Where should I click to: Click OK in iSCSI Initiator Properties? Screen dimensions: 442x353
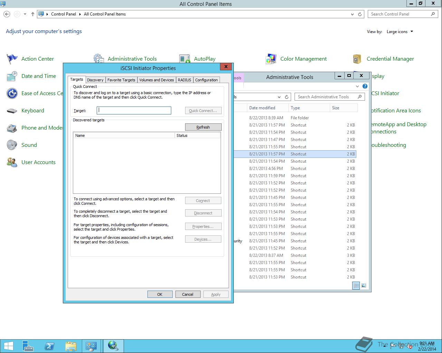click(x=160, y=294)
